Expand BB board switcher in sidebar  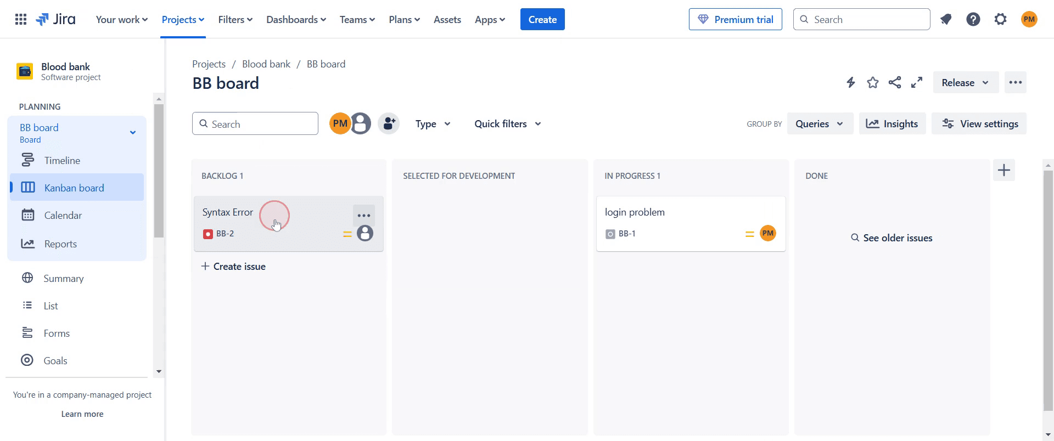[133, 133]
